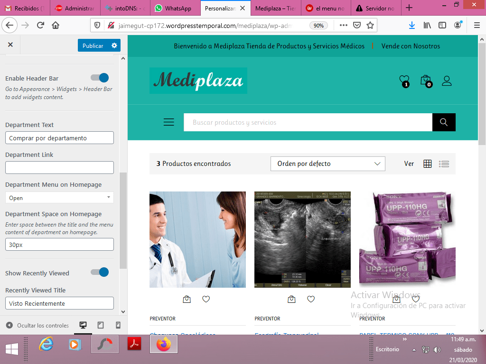Close the Customizer with the X icon

(10, 45)
